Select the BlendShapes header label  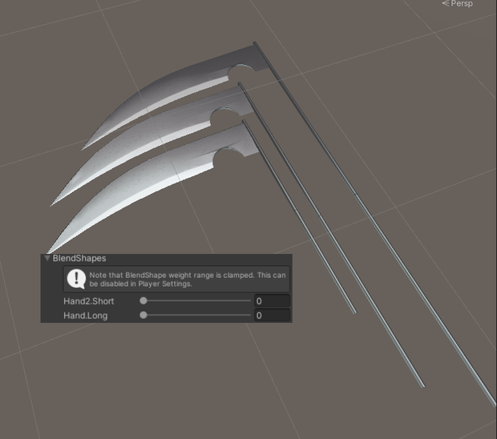[79, 258]
